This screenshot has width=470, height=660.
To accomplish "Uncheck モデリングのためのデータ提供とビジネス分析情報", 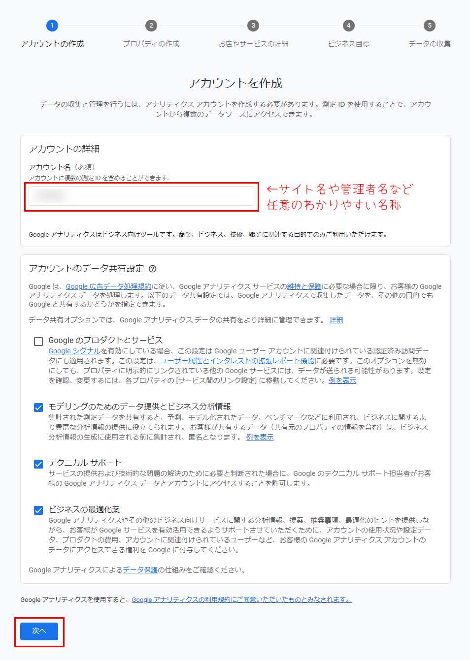I will point(38,408).
